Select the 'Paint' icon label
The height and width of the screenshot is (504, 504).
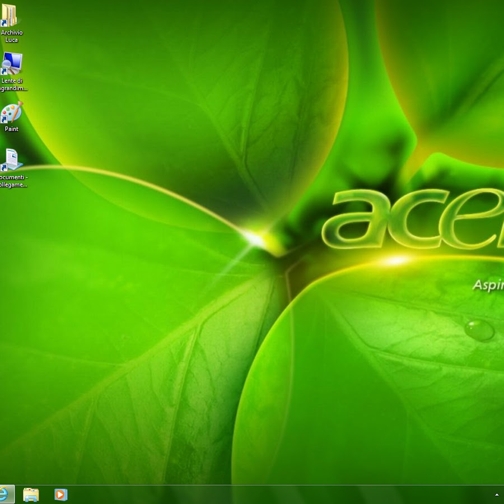pyautogui.click(x=11, y=129)
